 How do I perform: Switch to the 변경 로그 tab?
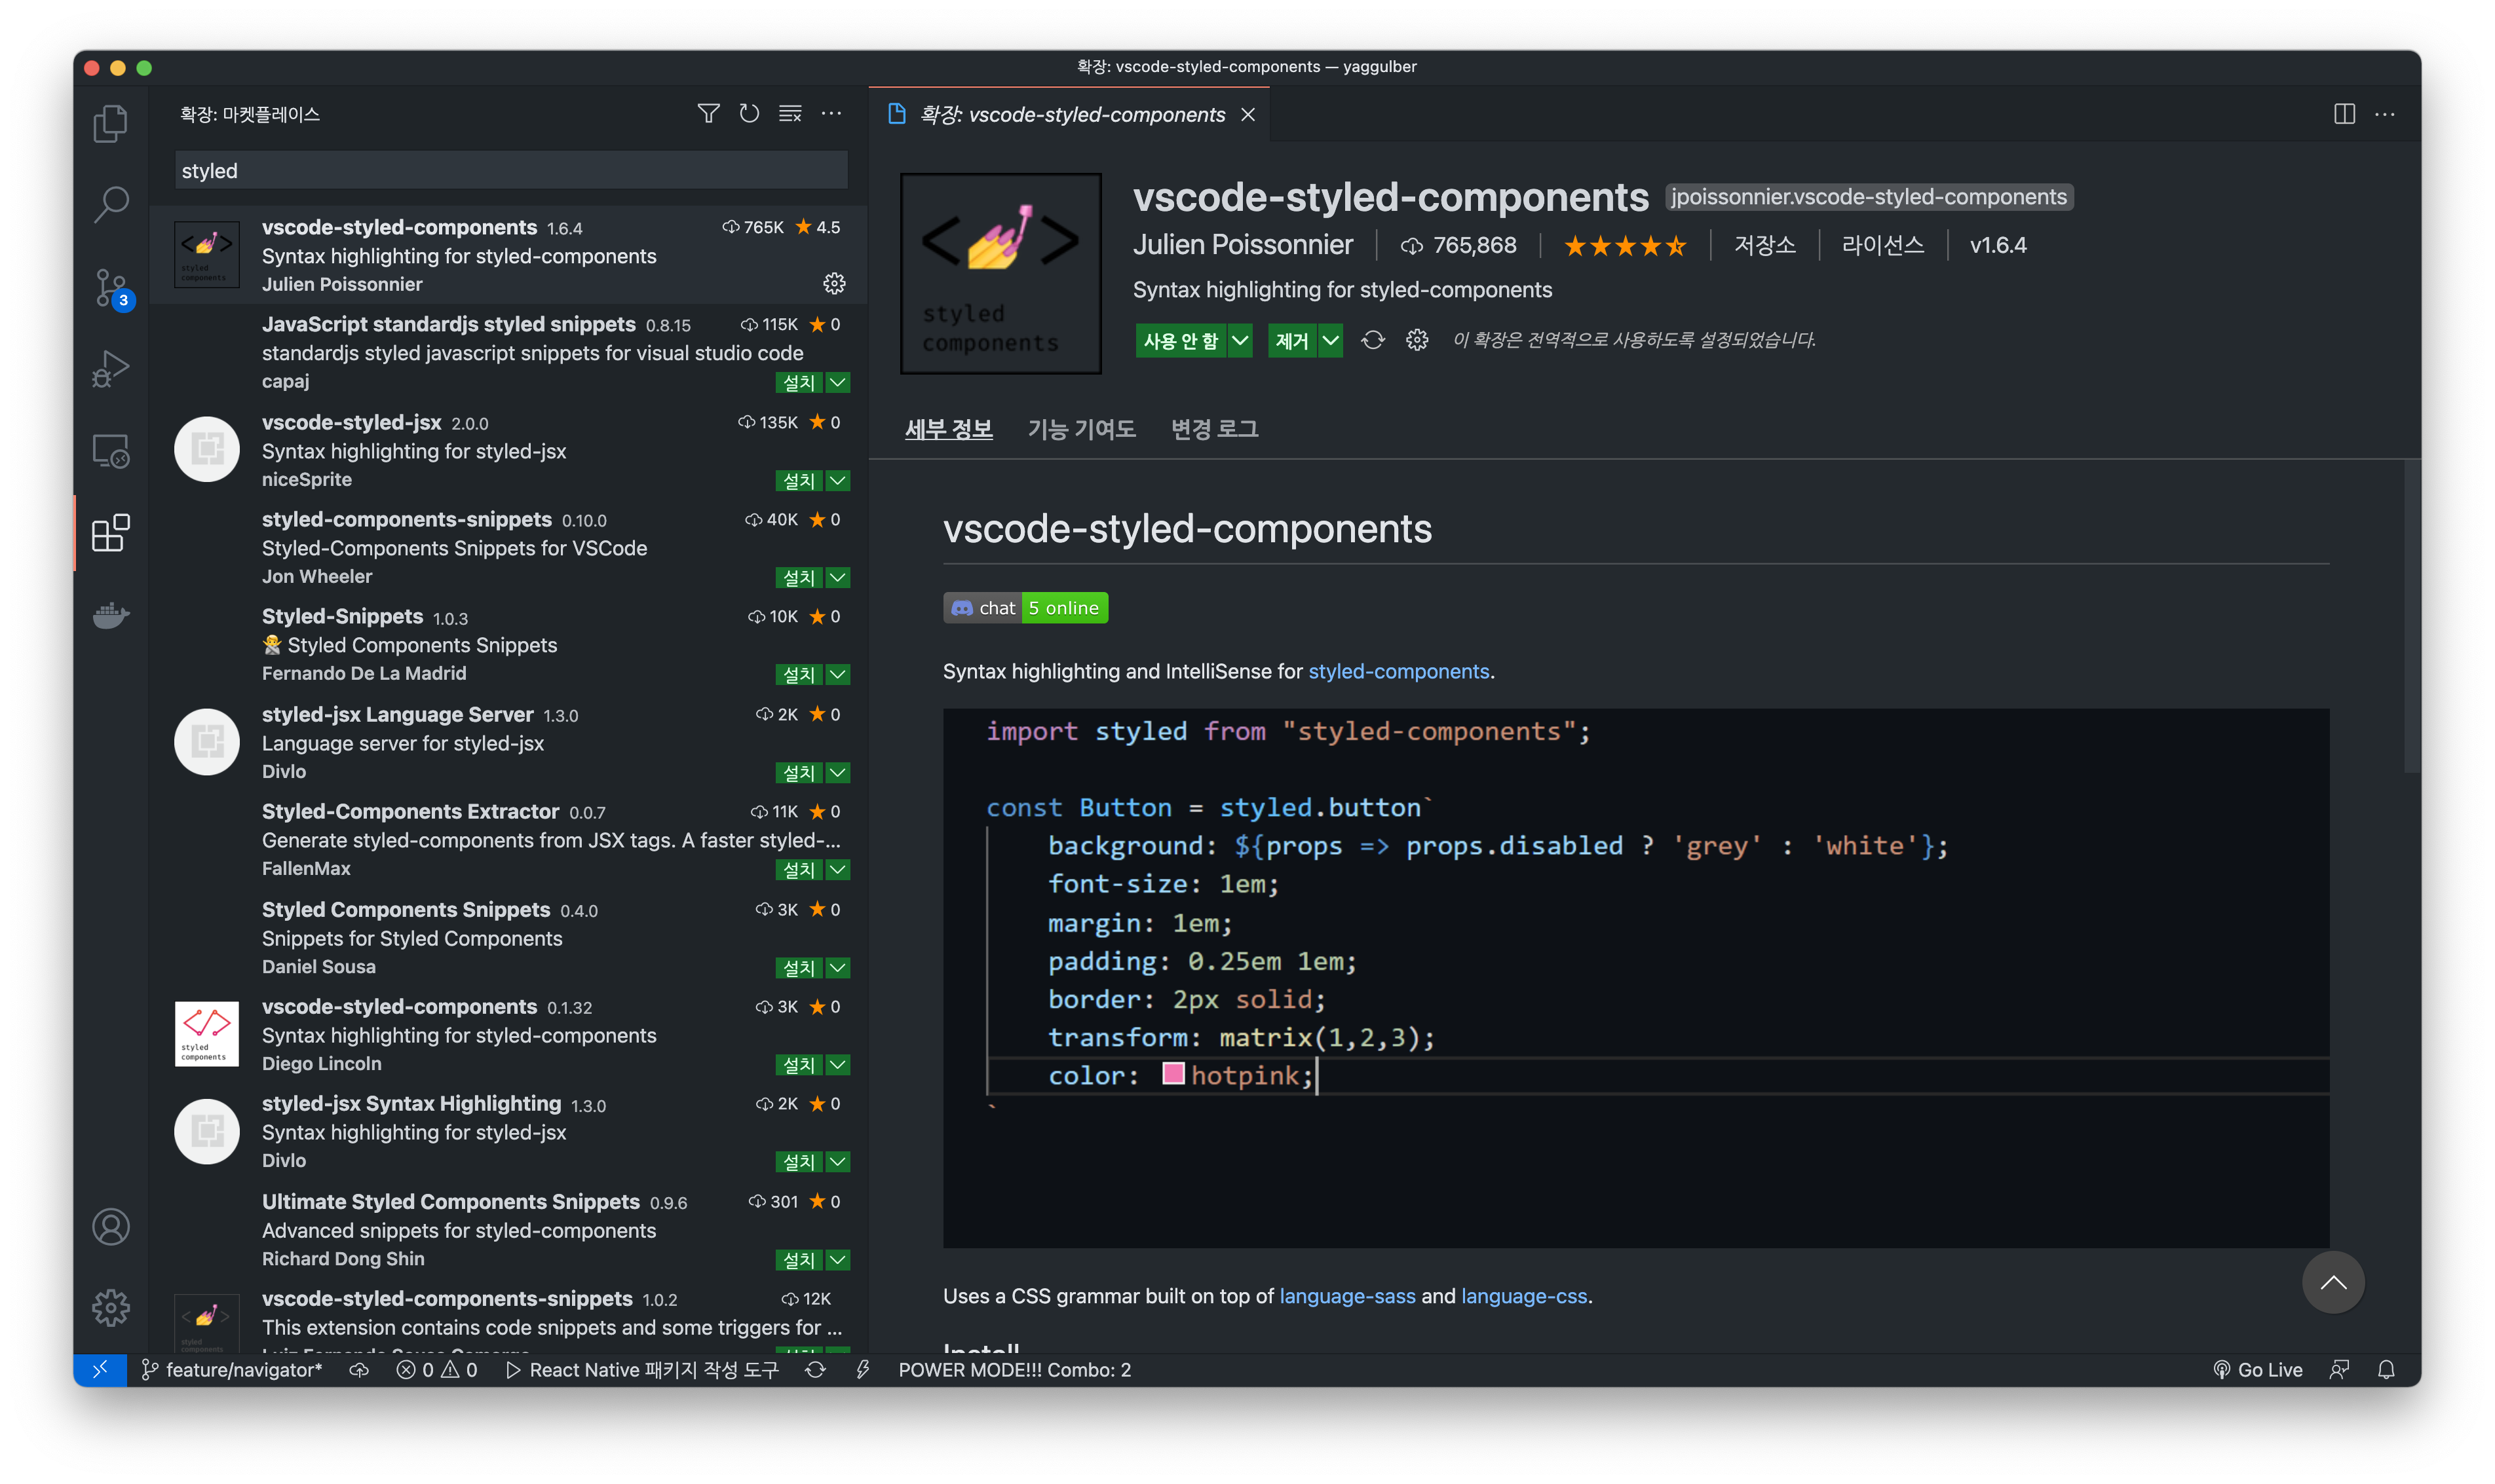click(1215, 429)
